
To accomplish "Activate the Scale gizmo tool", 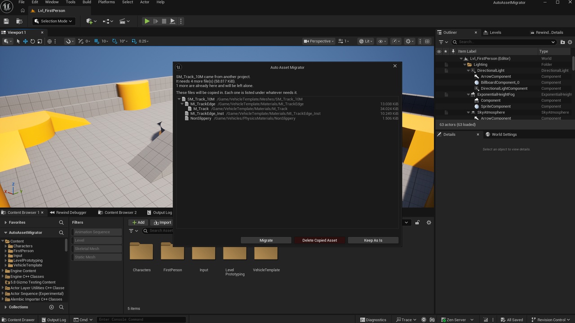I will [x=40, y=41].
